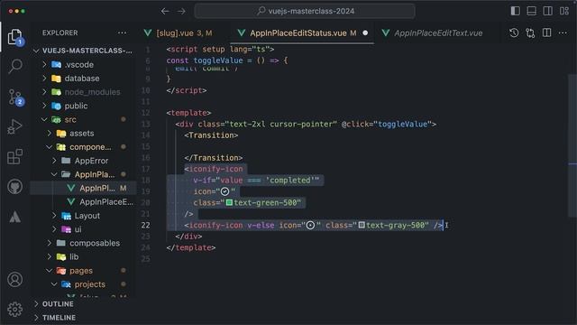Click the triangle-shaped extension icon in activity bar
Screen dimensions: 577x325
point(14,217)
